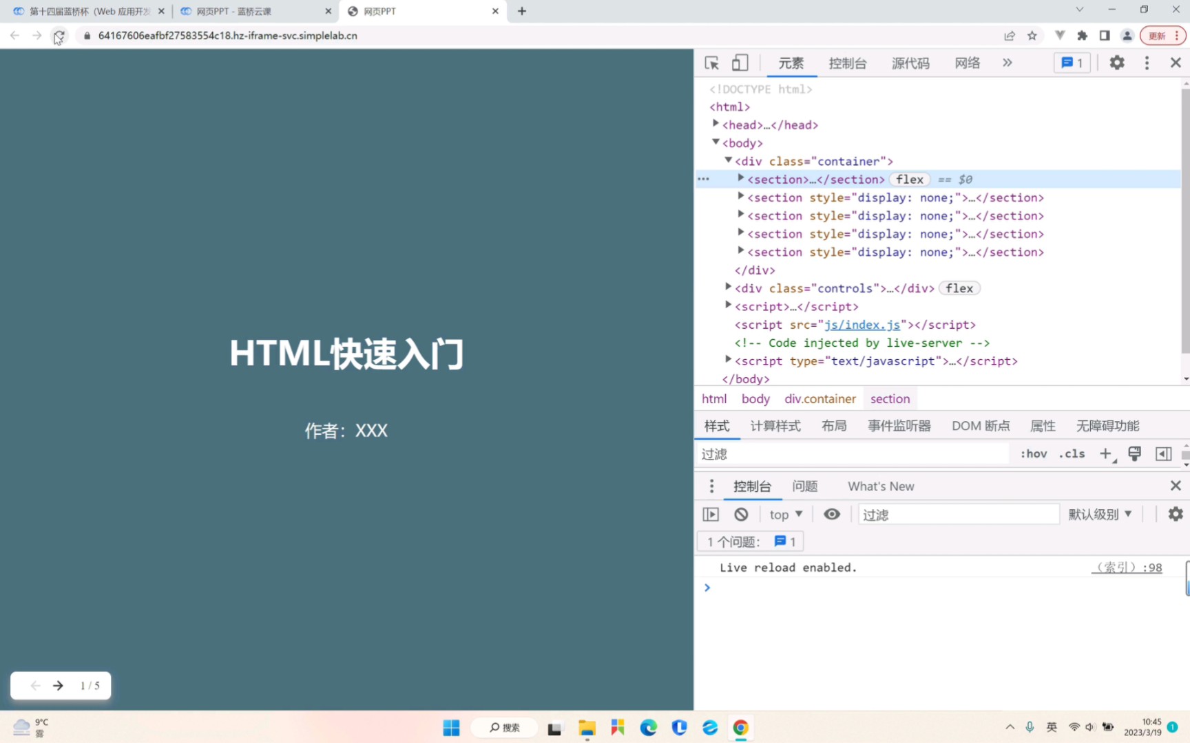Show more DevTools tabs chevron
The height and width of the screenshot is (743, 1190).
pos(1008,63)
